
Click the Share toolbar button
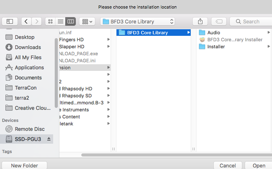pos(200,21)
